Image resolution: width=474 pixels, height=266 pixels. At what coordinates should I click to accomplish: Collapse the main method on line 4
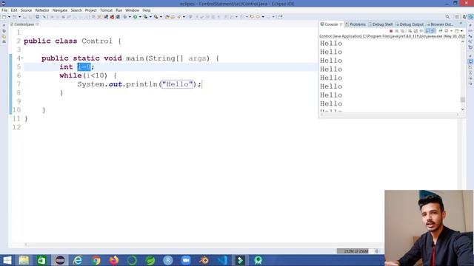[22, 58]
